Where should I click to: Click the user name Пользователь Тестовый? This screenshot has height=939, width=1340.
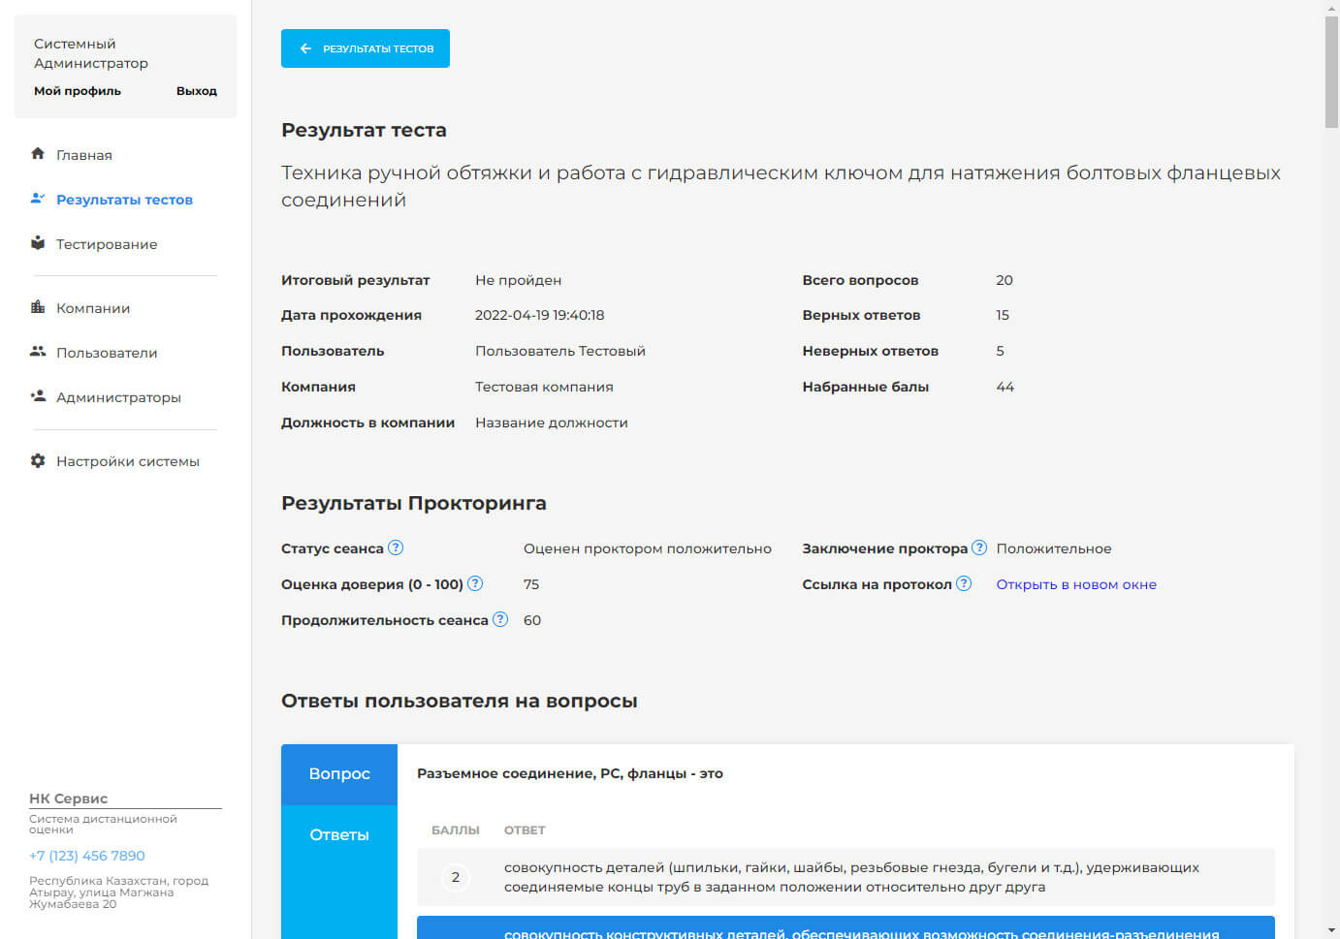coord(560,351)
